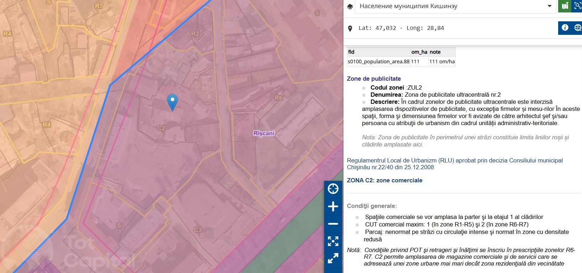
Task: Click the locate-me crosshair map button
Action: [333, 189]
